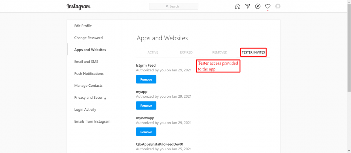Switch to the Removed tab
The width and height of the screenshot is (351, 153).
tap(220, 52)
